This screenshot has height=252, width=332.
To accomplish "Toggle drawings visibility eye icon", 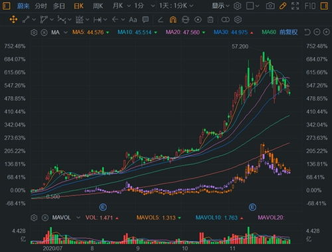I will (x=198, y=20).
